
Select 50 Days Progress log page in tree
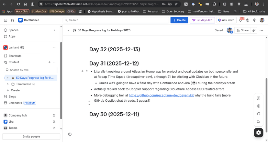34,78
